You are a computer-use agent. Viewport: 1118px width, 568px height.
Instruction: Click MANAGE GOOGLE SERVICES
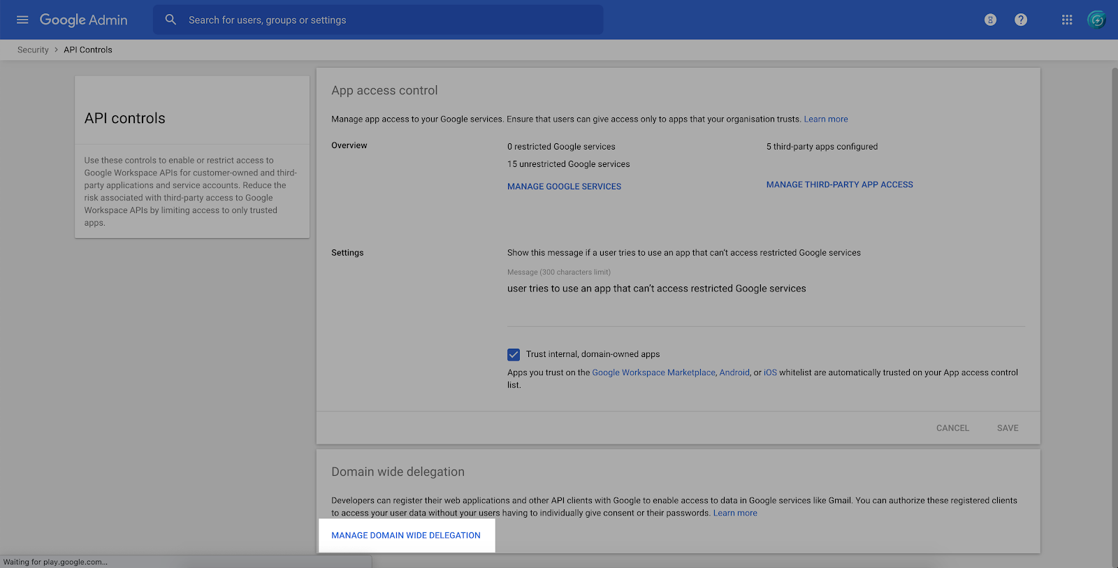pyautogui.click(x=564, y=187)
